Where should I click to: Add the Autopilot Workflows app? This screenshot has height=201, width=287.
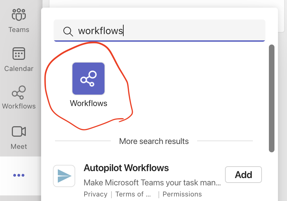coord(243,175)
